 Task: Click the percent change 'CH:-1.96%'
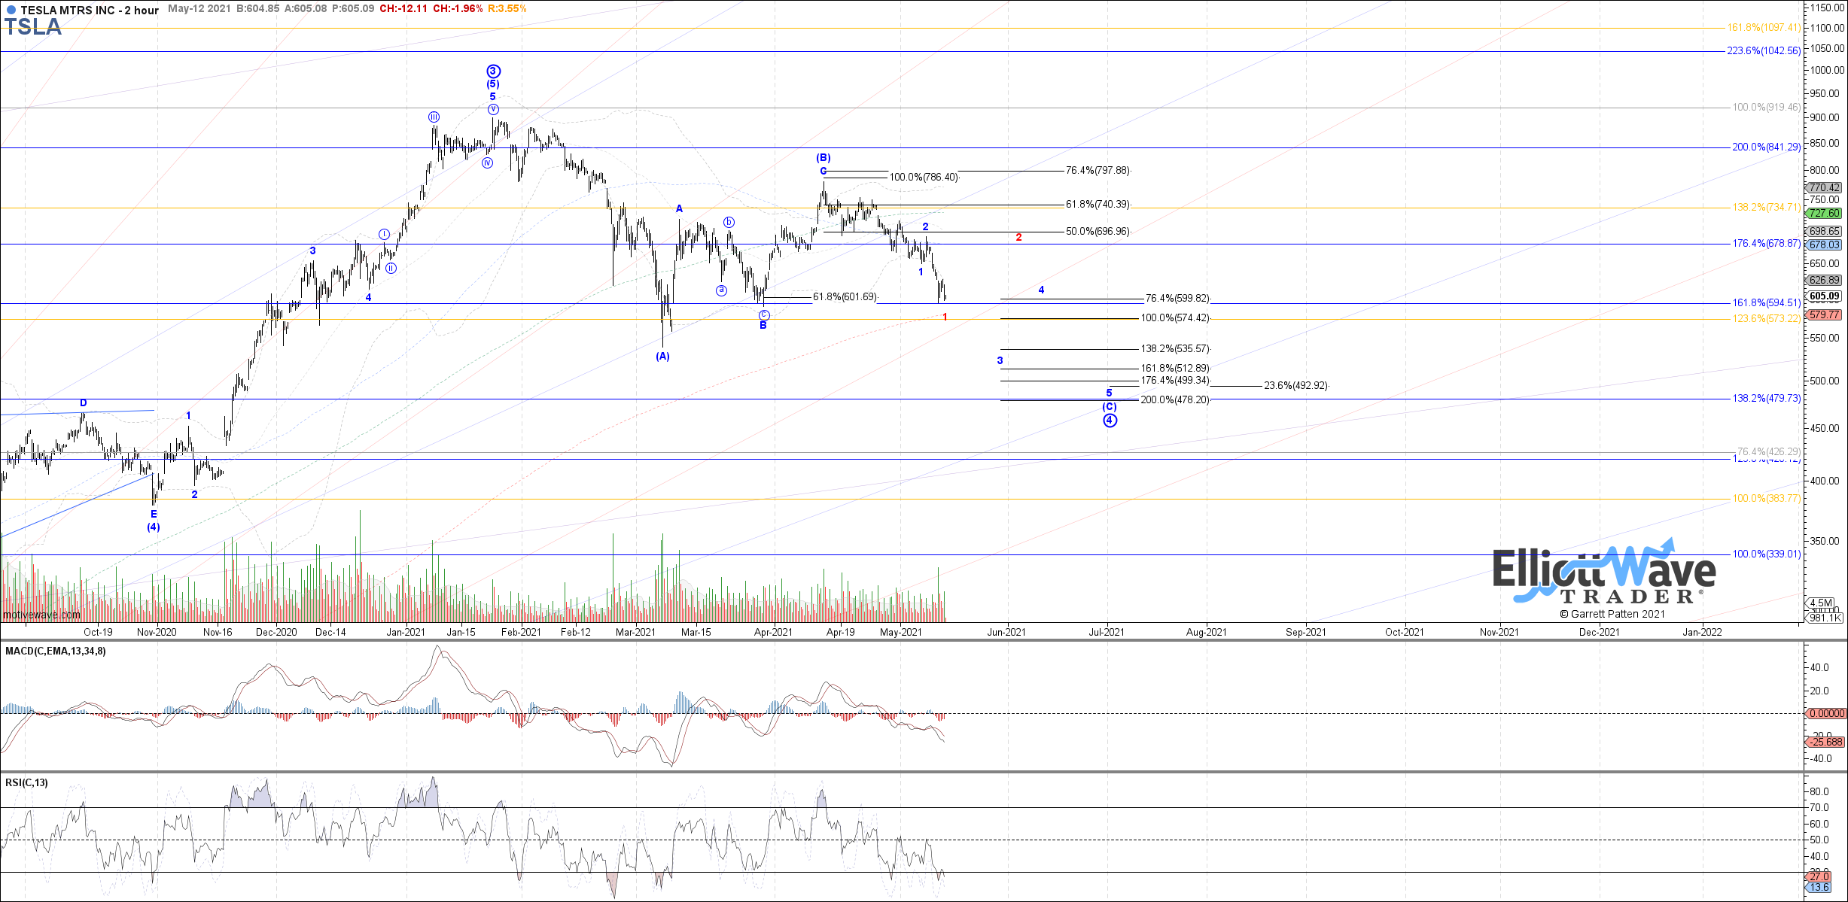click(458, 8)
